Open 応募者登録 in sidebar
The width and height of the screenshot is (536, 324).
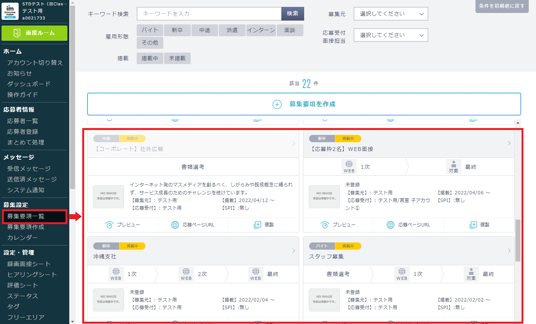[22, 132]
